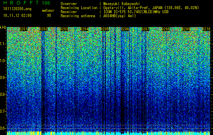Click the 0.9 frequency axis label
The width and height of the screenshot is (213, 135).
(3, 78)
